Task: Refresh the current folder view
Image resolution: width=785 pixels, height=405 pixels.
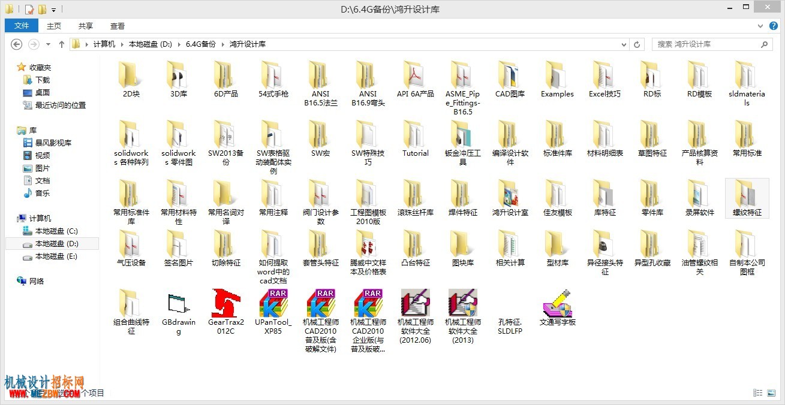Action: click(637, 44)
